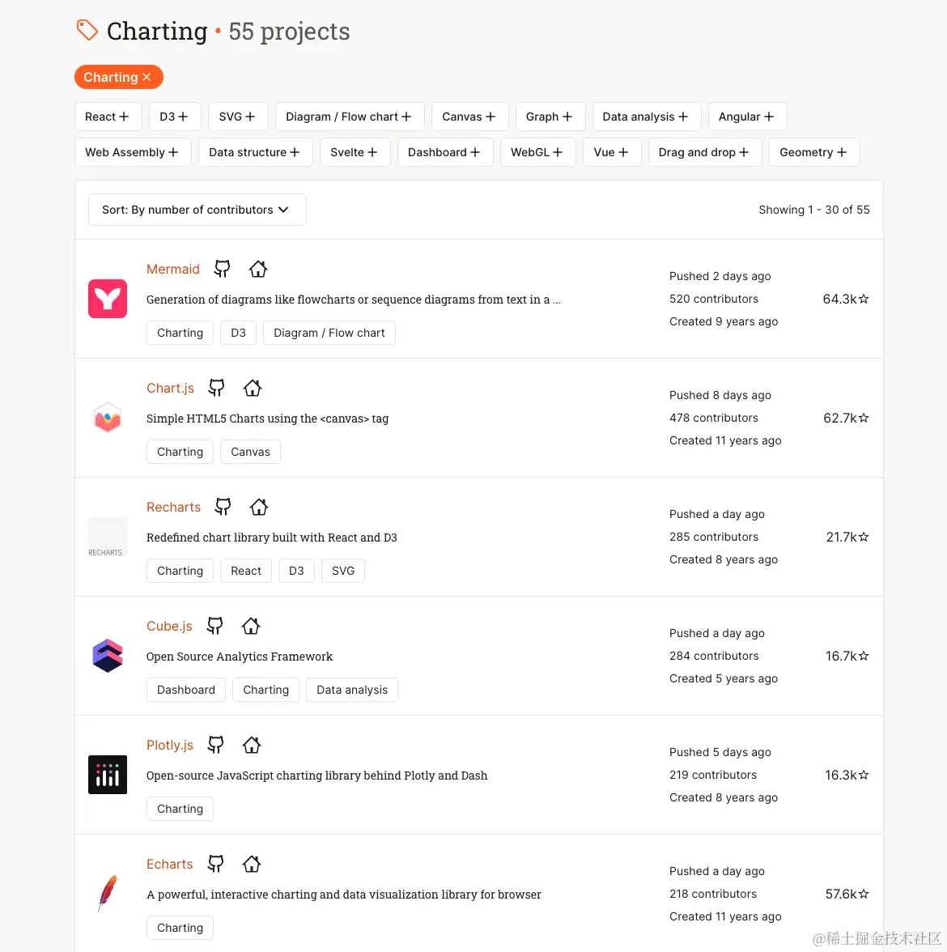
Task: Enable the WebGL tag filter
Action: tap(537, 152)
